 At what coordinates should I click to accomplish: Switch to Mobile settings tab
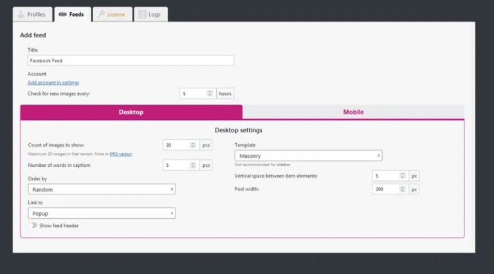point(353,112)
